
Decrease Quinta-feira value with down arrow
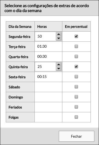click(x=59, y=69)
